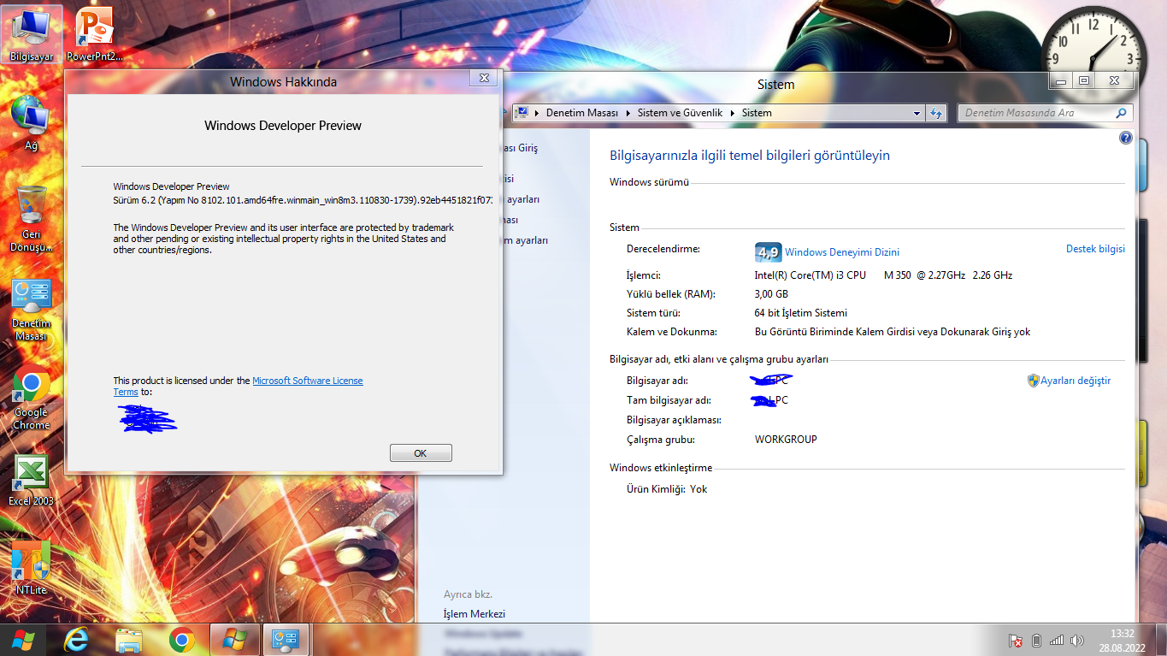Select the NTLite desktop shortcut
The height and width of the screenshot is (656, 1167).
(x=32, y=568)
